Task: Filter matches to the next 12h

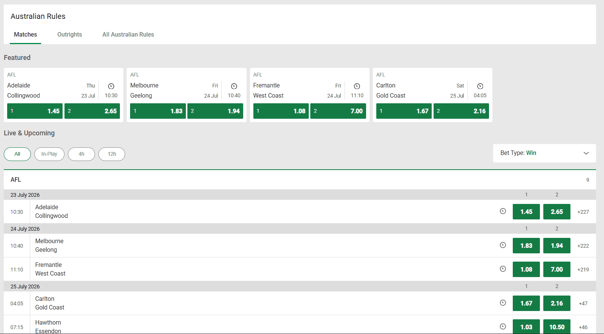Action: click(x=112, y=154)
